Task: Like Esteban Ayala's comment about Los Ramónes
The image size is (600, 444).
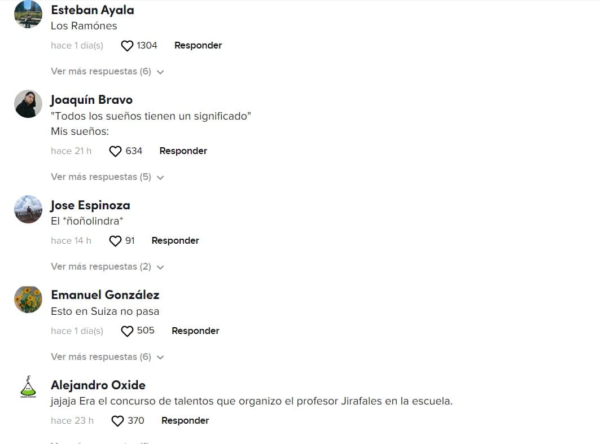Action: (127, 45)
